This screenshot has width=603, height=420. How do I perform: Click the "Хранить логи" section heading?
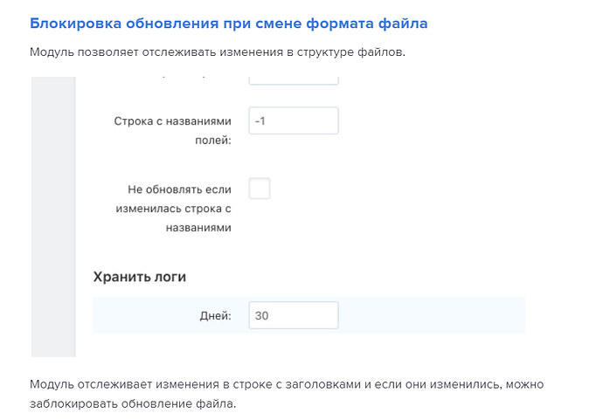click(140, 277)
